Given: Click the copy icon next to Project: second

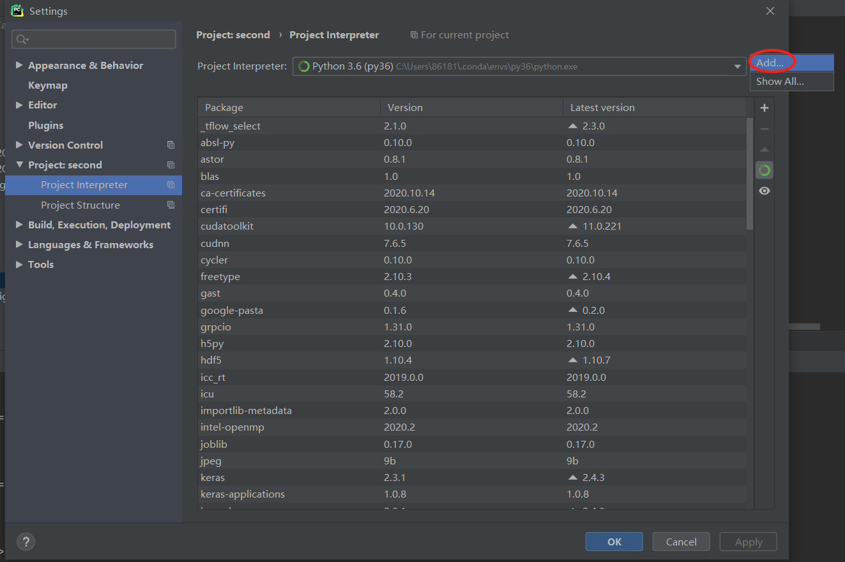Looking at the screenshot, I should [x=171, y=165].
